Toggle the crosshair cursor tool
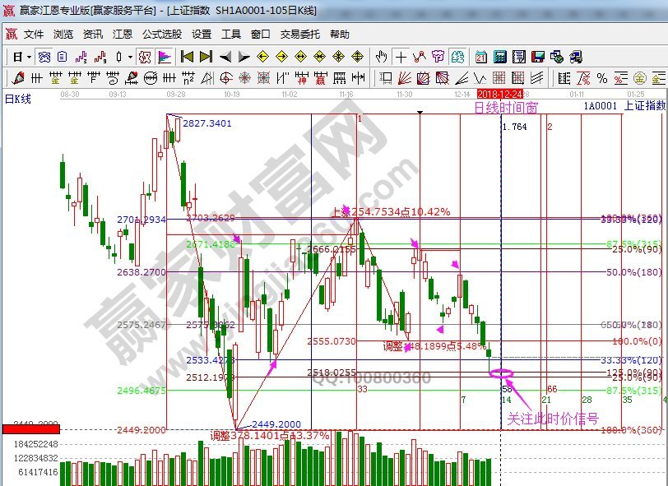The image size is (668, 486). tap(401, 57)
